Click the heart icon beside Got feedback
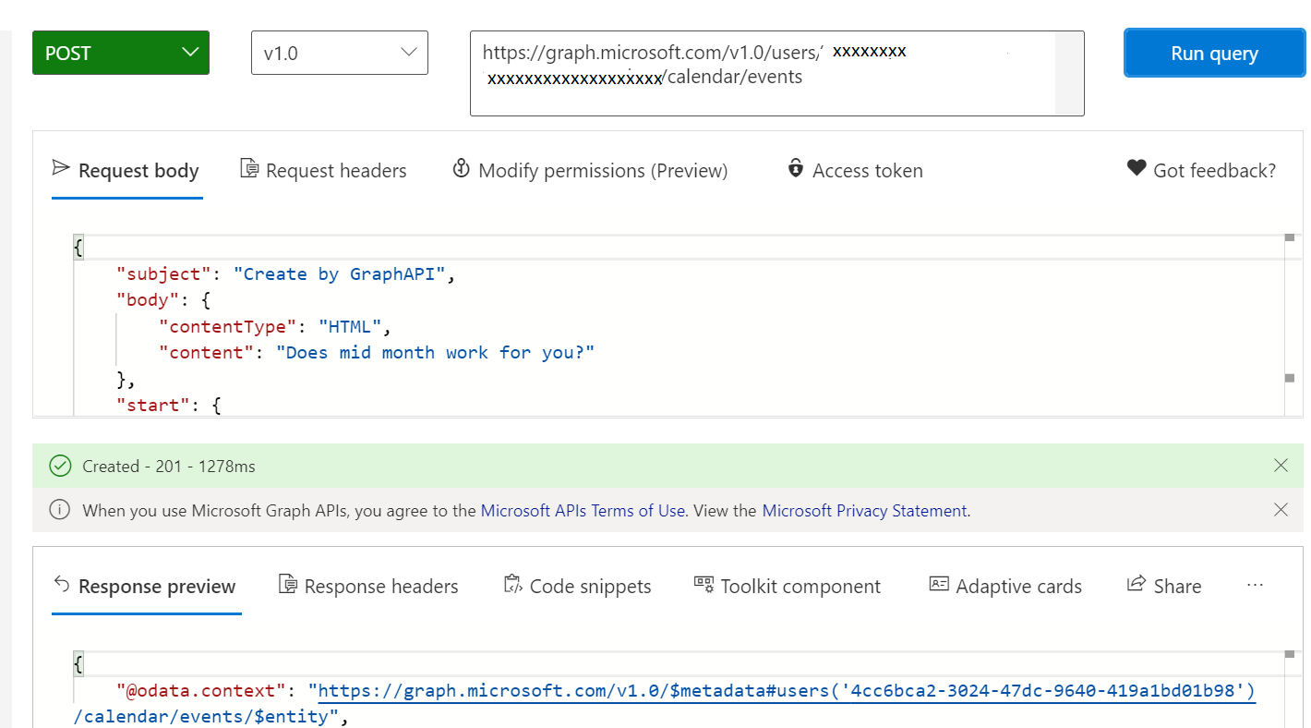Screen dimensions: 1311x728 coord(1137,169)
